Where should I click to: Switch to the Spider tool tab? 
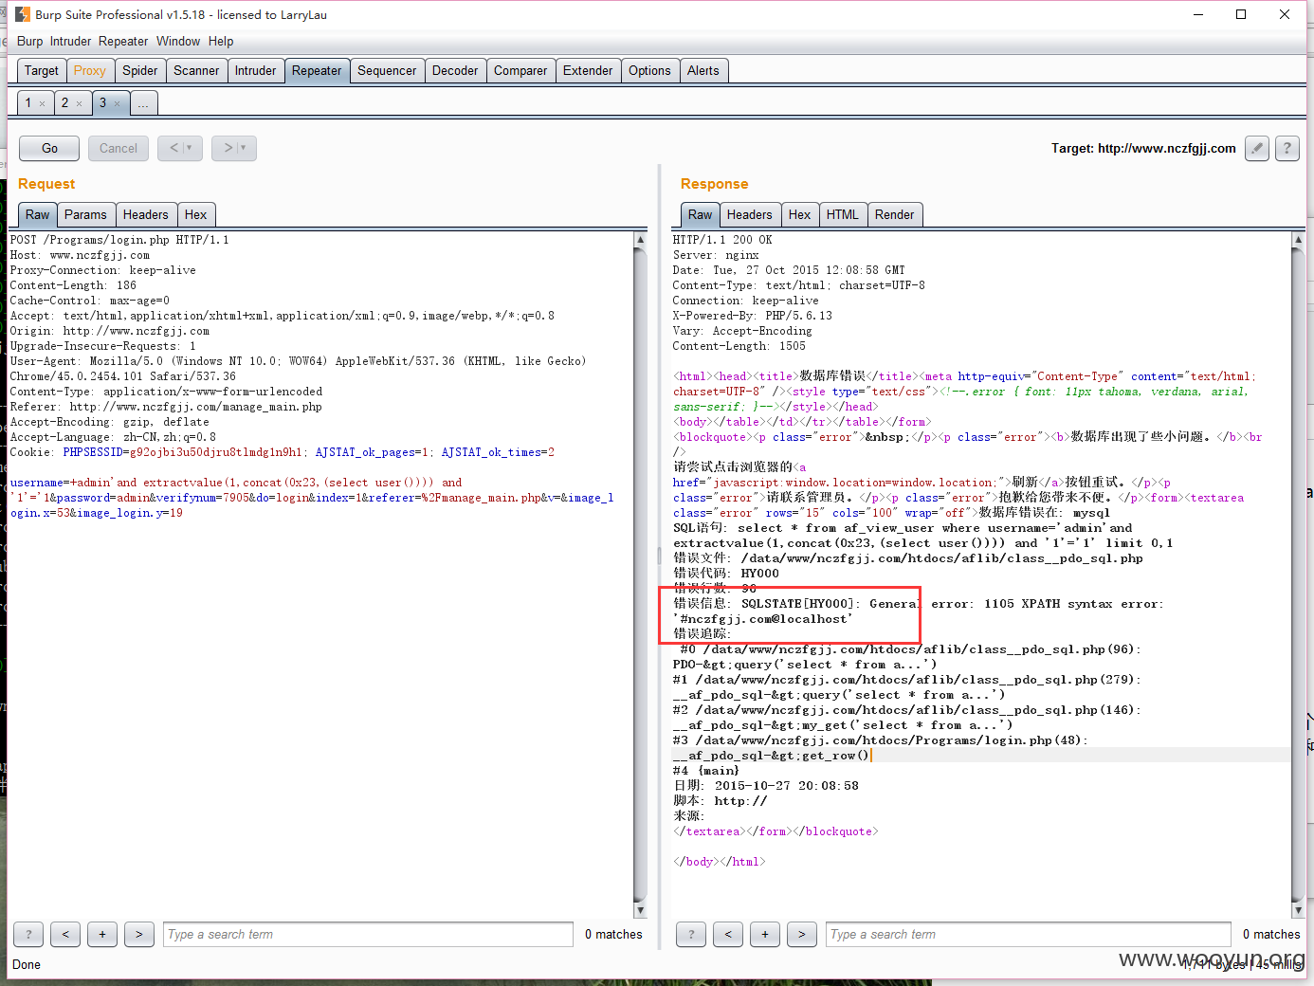coord(140,70)
